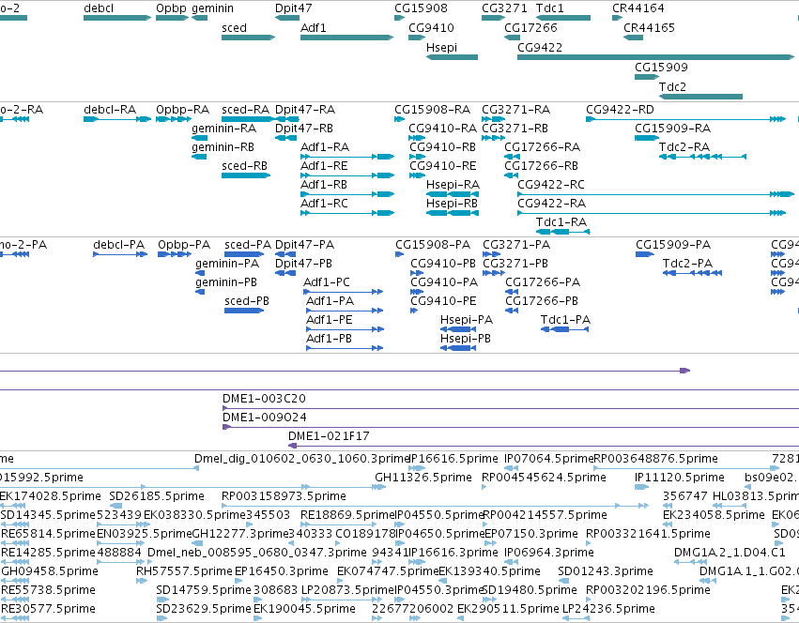
Task: Select the CG15908 gene label
Action: pos(421,8)
